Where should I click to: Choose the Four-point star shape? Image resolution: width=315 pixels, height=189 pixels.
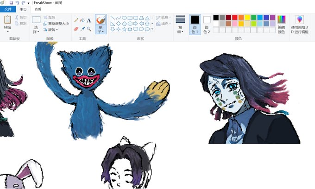pos(119,29)
